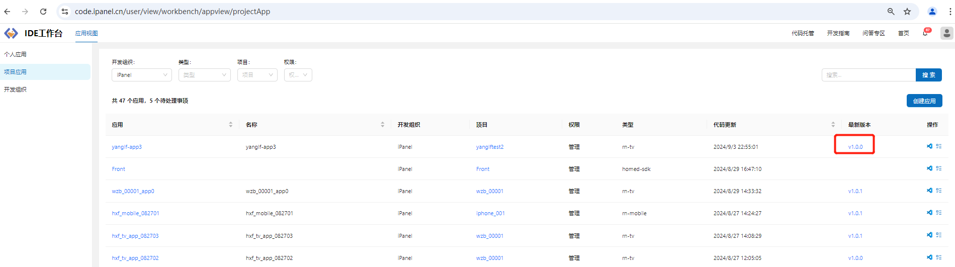Open the notification bell
955x267 pixels.
925,33
